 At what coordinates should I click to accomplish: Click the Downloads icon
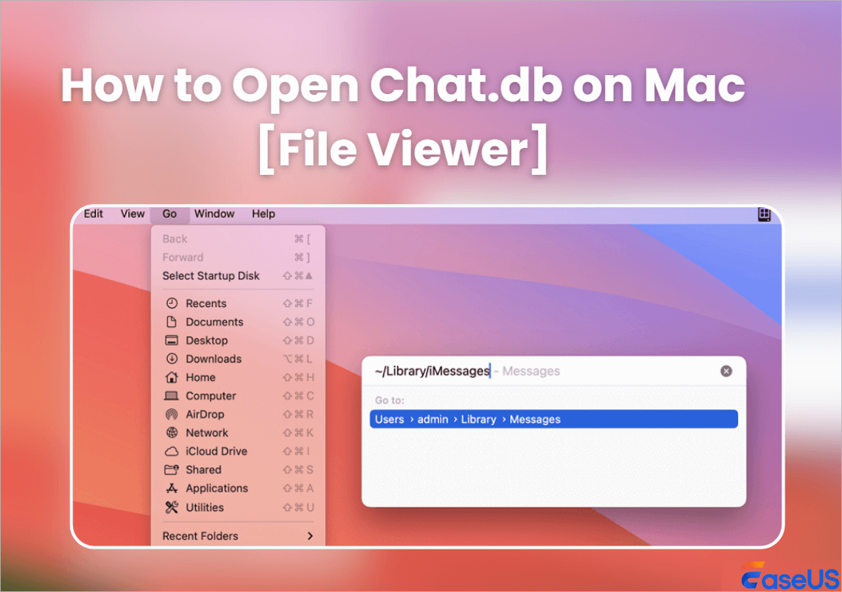tap(172, 358)
